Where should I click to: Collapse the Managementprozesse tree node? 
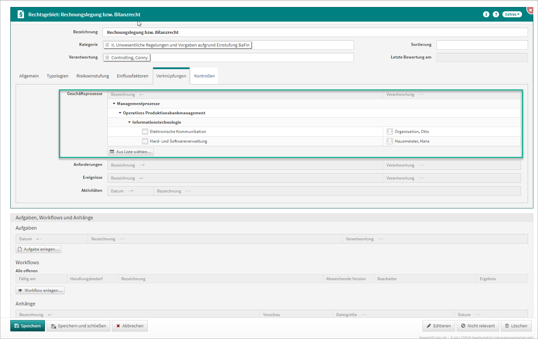click(x=114, y=104)
